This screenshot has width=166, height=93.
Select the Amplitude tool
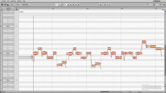tap(73, 5)
